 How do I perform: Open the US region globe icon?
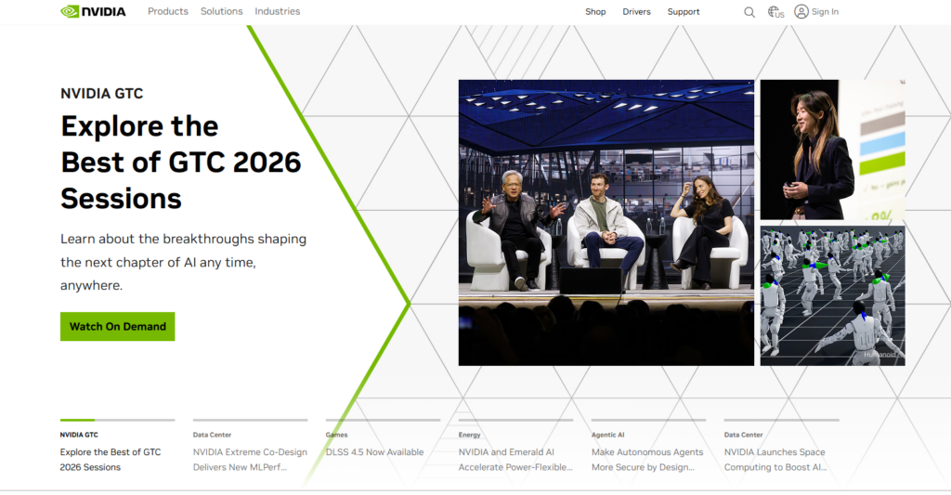point(775,11)
